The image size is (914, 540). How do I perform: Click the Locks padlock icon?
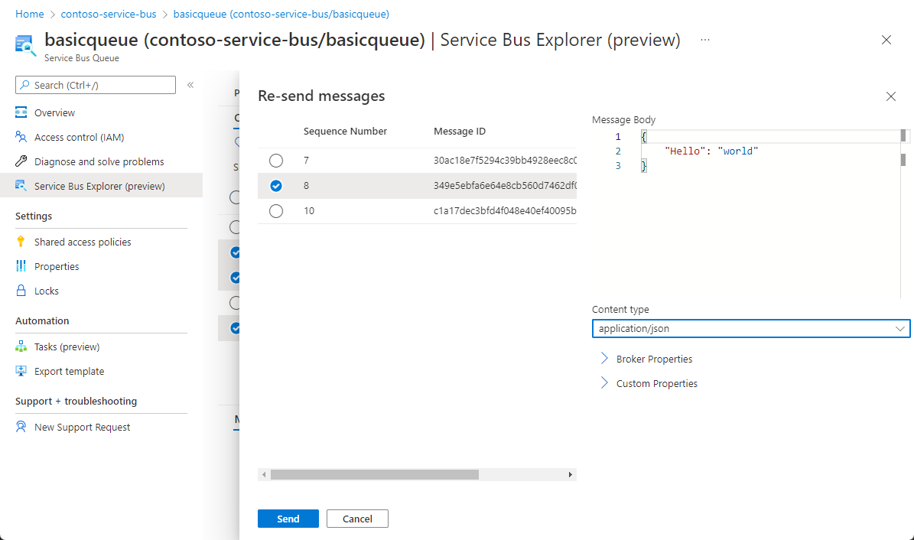[x=21, y=291]
